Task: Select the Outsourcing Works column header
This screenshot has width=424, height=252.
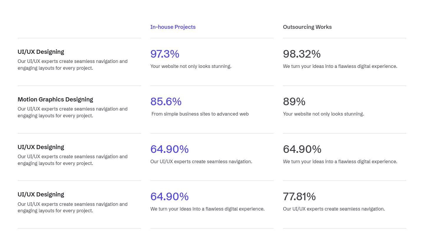Action: click(x=307, y=27)
